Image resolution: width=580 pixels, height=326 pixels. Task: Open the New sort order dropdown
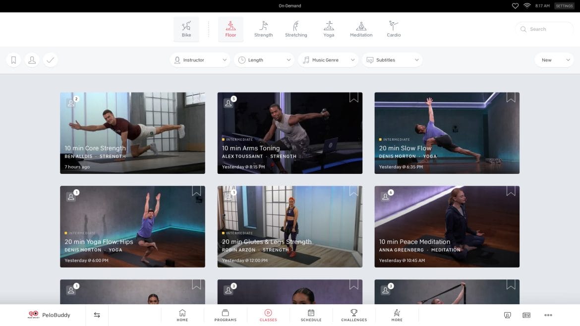554,60
